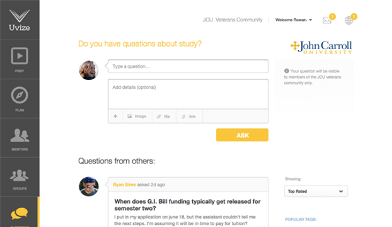The height and width of the screenshot is (227, 392).
Task: Expand the Welcome Rowan user menu
Action: coord(294,20)
